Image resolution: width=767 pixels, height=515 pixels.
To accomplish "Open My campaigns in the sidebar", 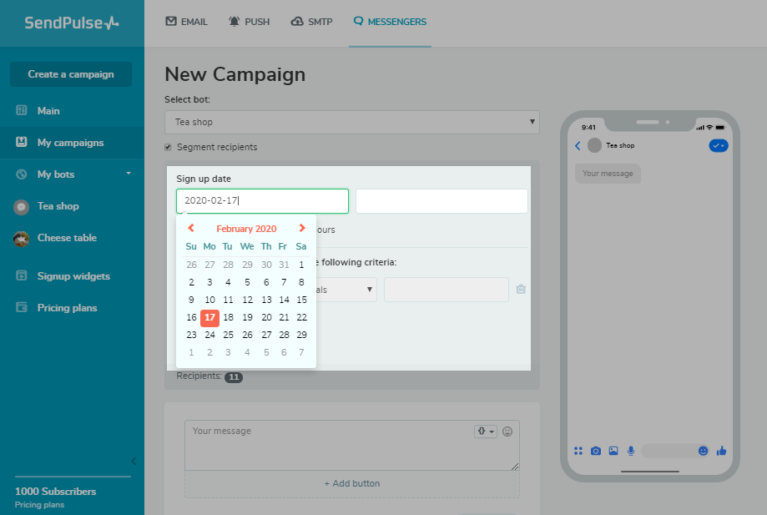I will (x=72, y=143).
